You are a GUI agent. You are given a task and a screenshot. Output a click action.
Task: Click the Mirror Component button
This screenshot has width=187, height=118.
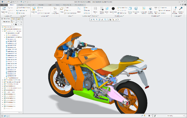tap(44, 13)
